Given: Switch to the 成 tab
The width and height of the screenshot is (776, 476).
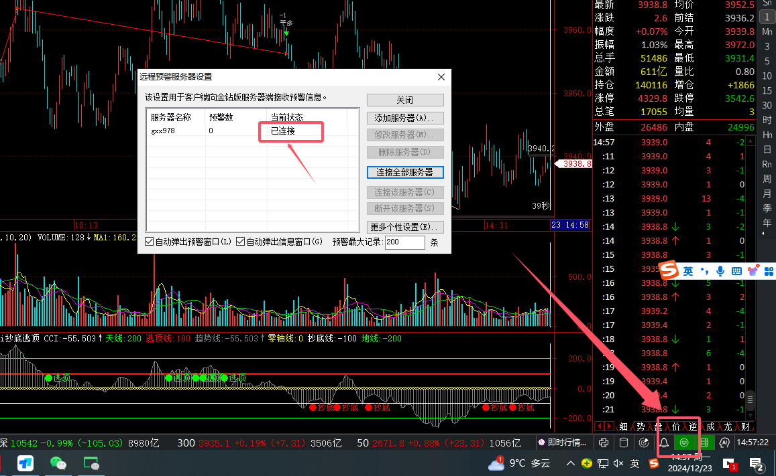Looking at the screenshot, I should (711, 426).
